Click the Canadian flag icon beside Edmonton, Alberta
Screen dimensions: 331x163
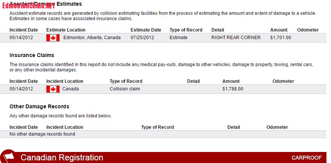click(x=53, y=38)
